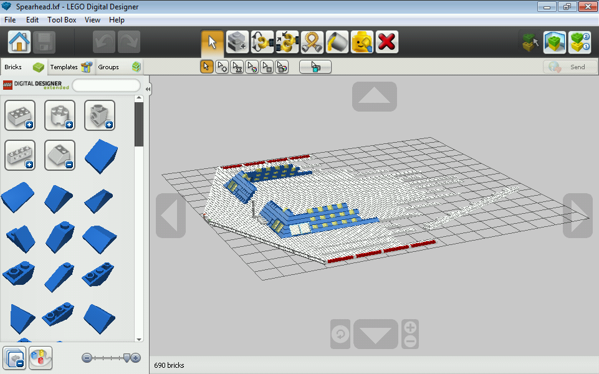Viewport: 599px width, 374px height.
Task: Click the brick palette search field
Action: (106, 85)
